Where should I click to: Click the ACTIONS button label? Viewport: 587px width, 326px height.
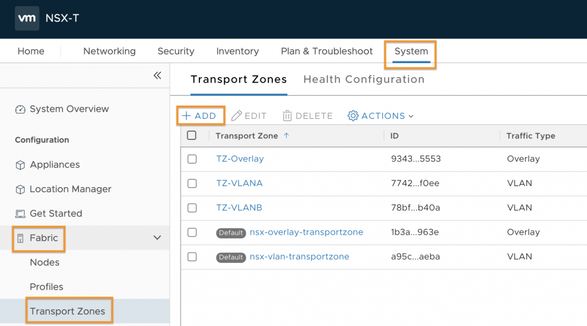[383, 116]
